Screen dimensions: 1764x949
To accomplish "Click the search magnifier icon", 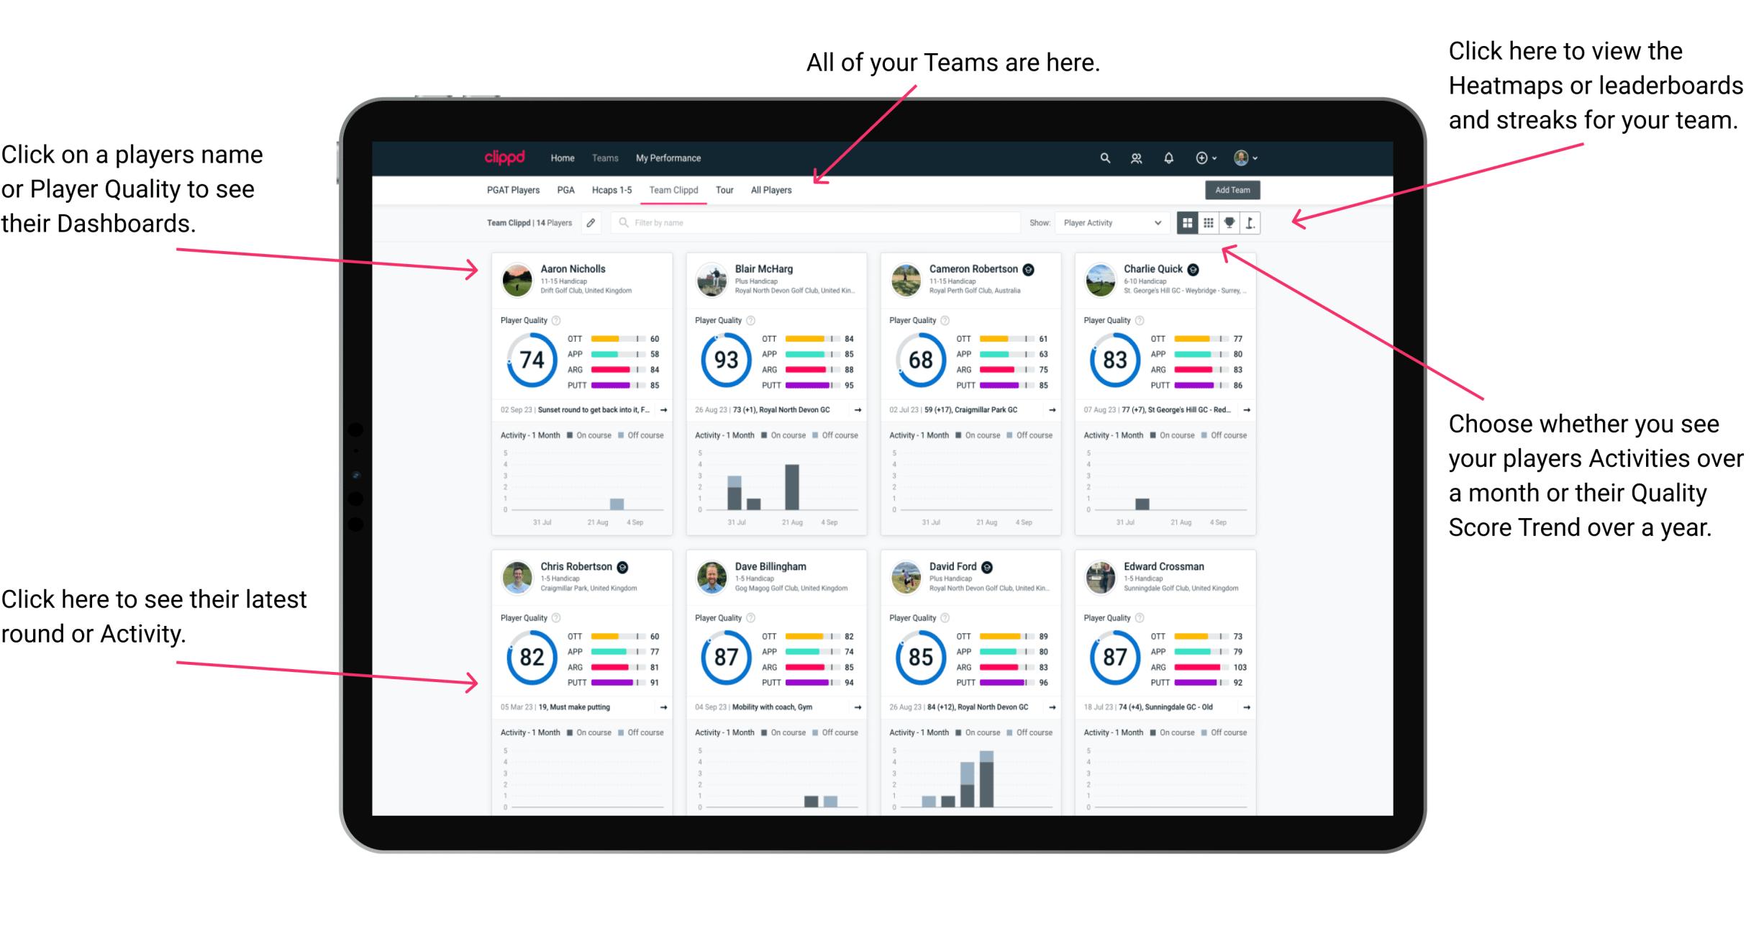I will 1103,157.
